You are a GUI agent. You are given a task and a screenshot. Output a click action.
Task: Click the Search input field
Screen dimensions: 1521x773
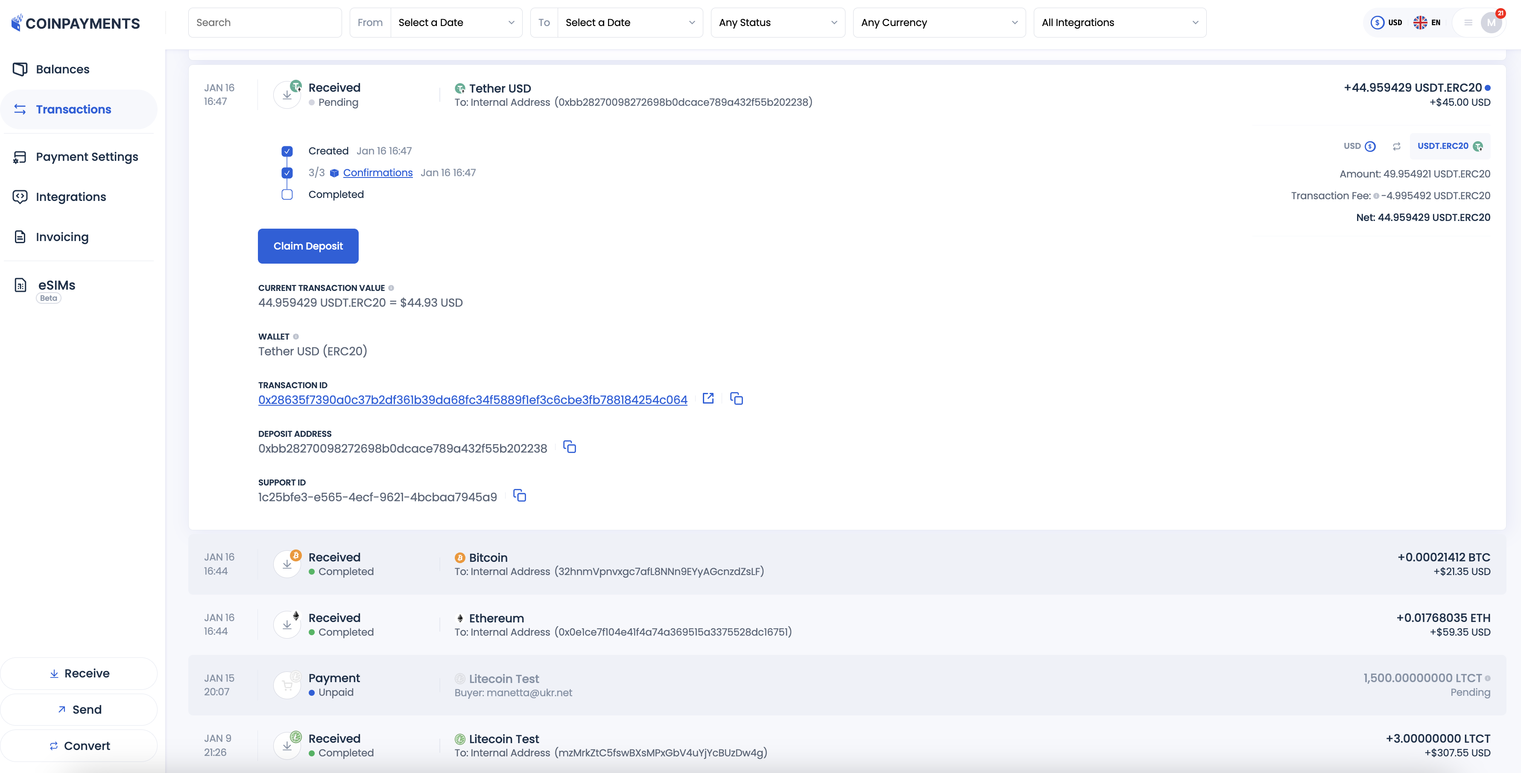[x=264, y=23]
